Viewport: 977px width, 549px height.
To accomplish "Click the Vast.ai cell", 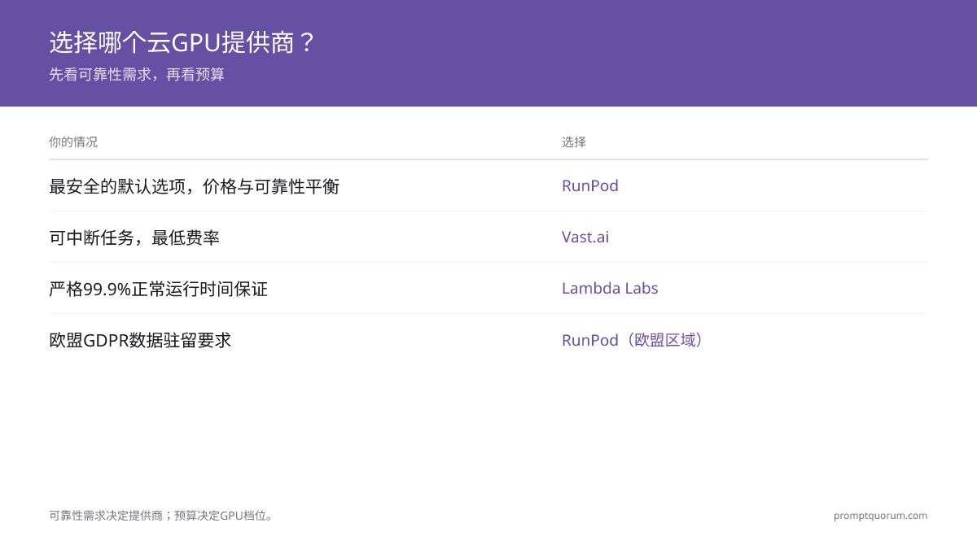I will 585,237.
